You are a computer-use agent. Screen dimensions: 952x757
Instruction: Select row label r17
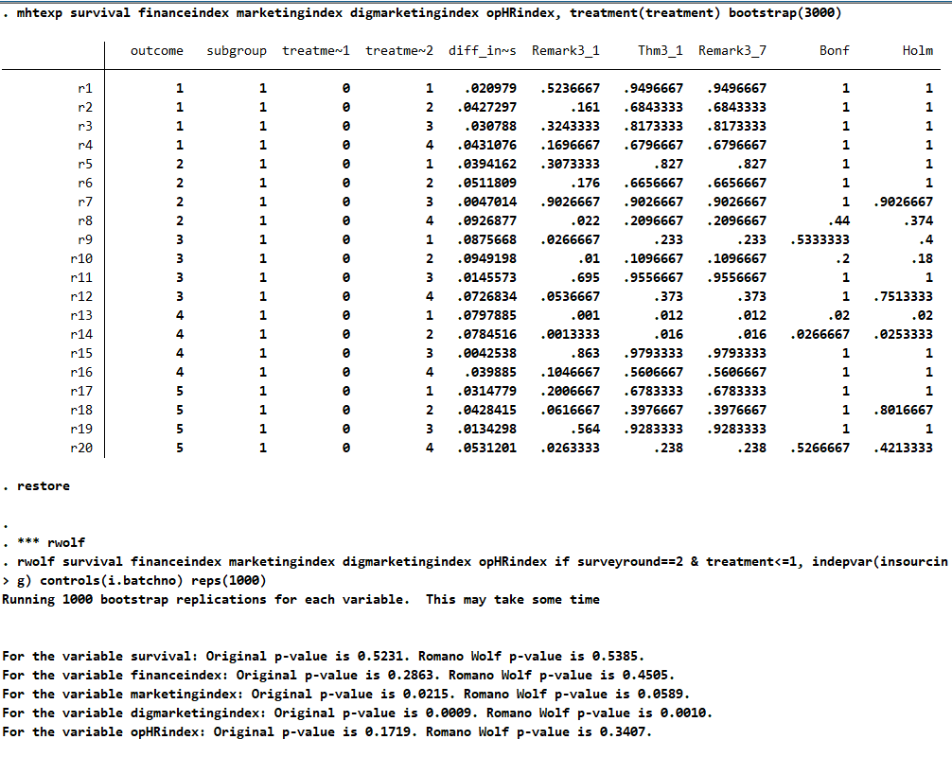pos(81,391)
